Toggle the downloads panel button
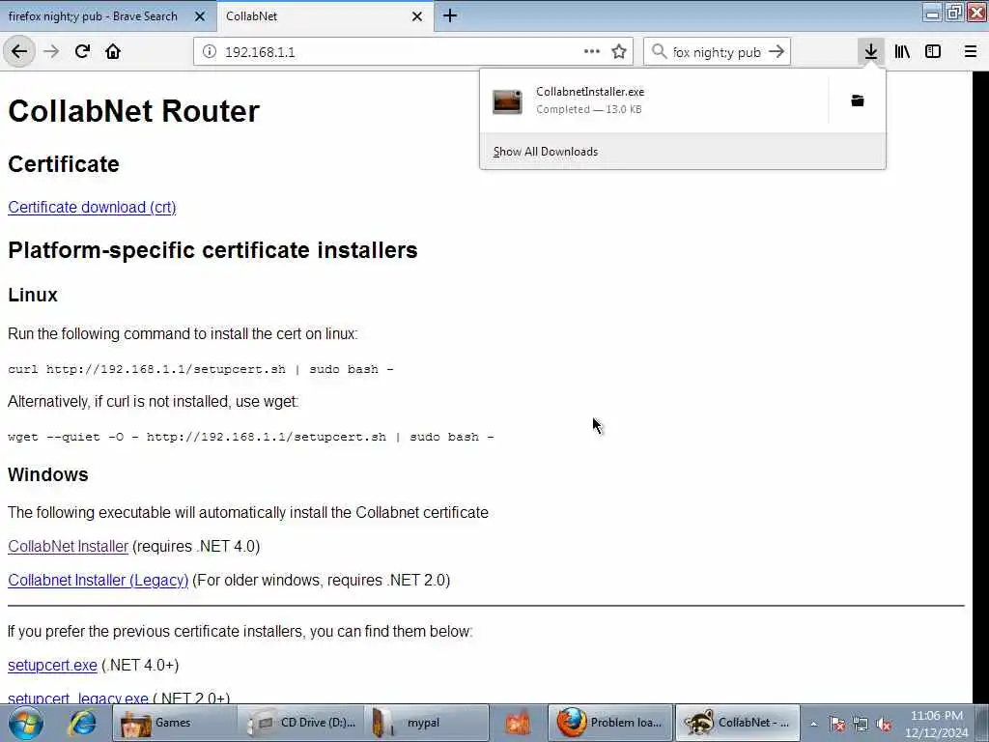Image resolution: width=989 pixels, height=742 pixels. pyautogui.click(x=871, y=52)
